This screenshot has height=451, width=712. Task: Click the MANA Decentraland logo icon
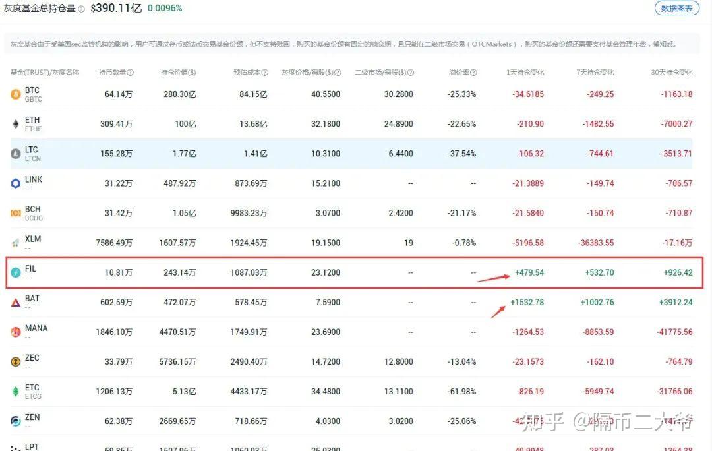point(16,332)
